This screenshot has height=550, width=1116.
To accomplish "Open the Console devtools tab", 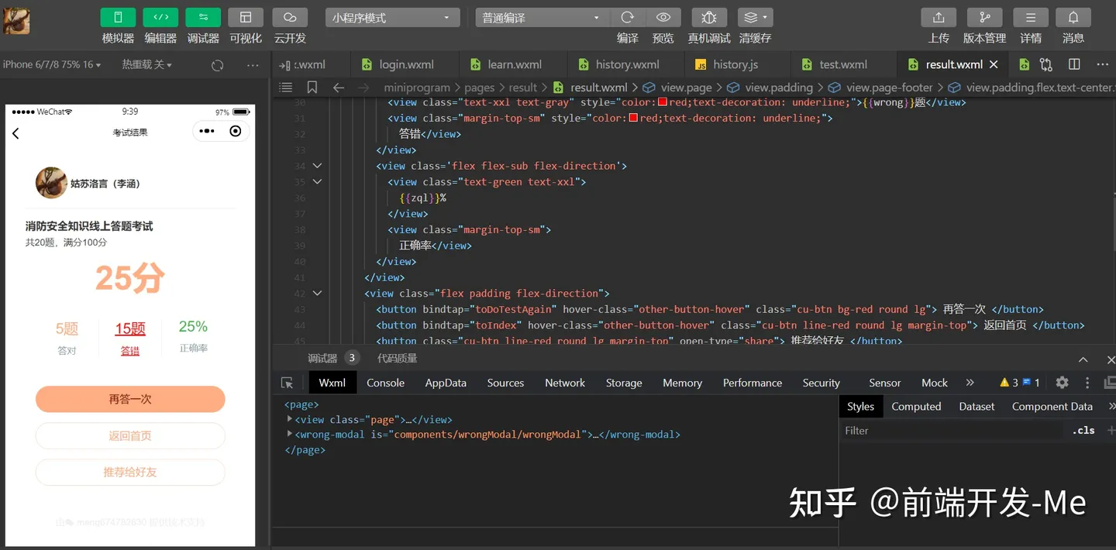I will [385, 383].
